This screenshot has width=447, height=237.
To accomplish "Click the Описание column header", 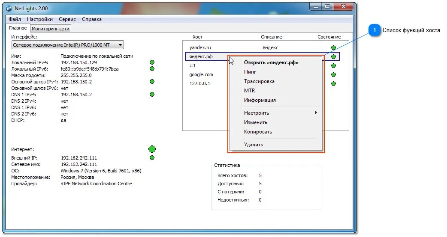I will (272, 37).
